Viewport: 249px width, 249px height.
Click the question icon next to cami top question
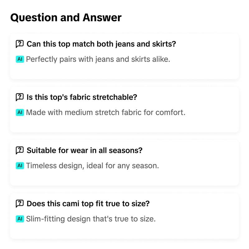click(x=20, y=204)
